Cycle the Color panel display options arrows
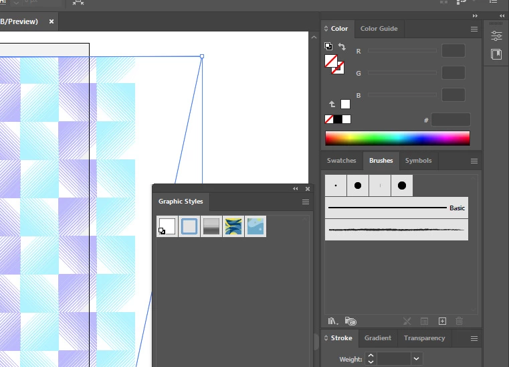This screenshot has height=367, width=509. coord(326,29)
